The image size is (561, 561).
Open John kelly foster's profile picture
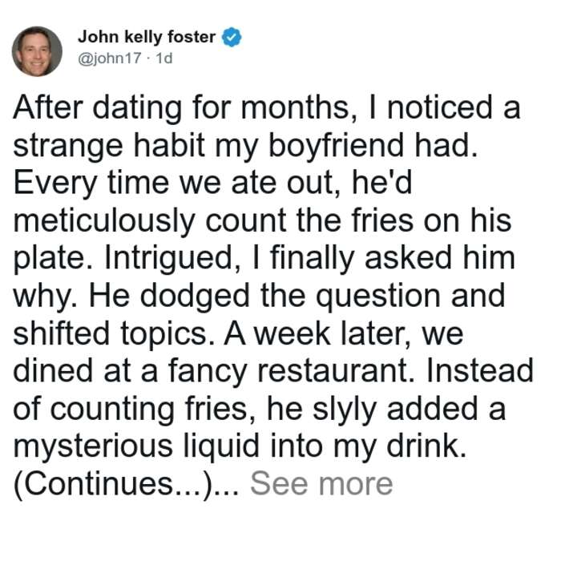[x=37, y=51]
